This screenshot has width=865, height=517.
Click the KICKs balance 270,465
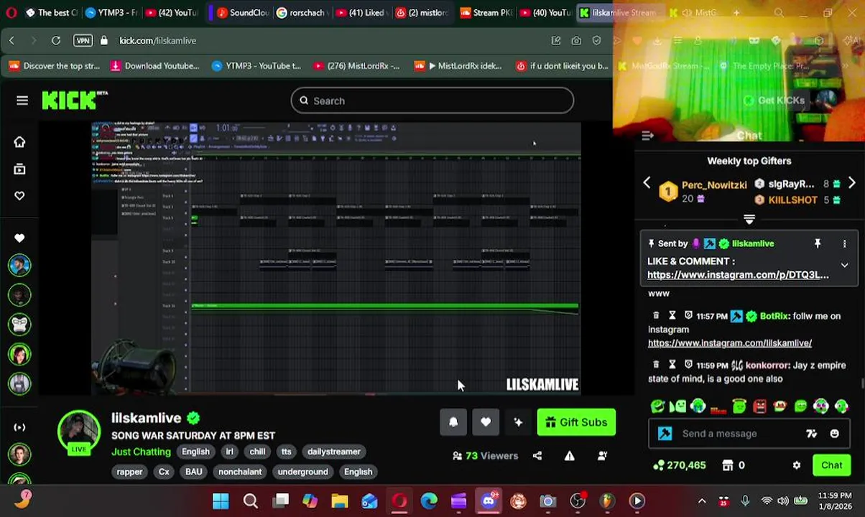click(x=679, y=465)
